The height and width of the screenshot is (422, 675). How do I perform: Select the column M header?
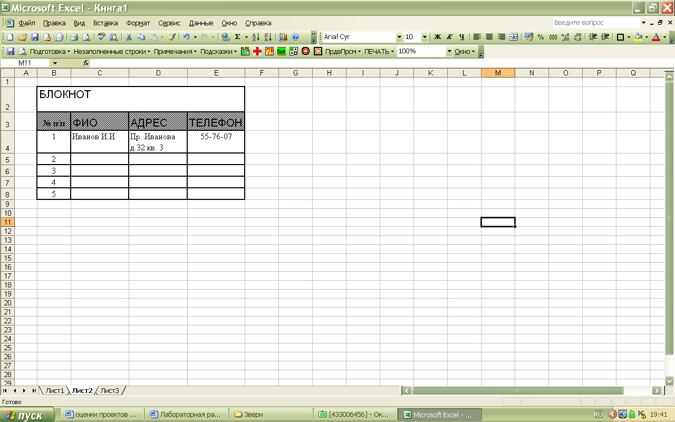[x=498, y=73]
